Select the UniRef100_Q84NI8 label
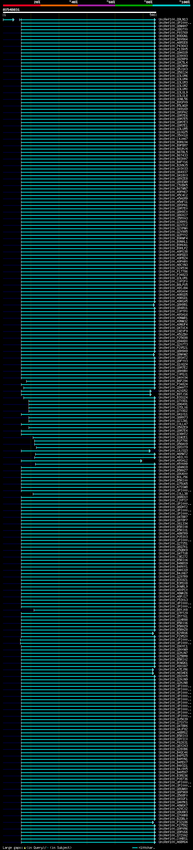Image resolution: width=193 pixels, height=850 pixels. pyautogui.click(x=173, y=467)
